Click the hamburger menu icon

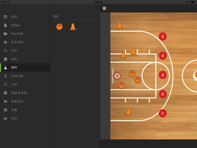click(104, 8)
